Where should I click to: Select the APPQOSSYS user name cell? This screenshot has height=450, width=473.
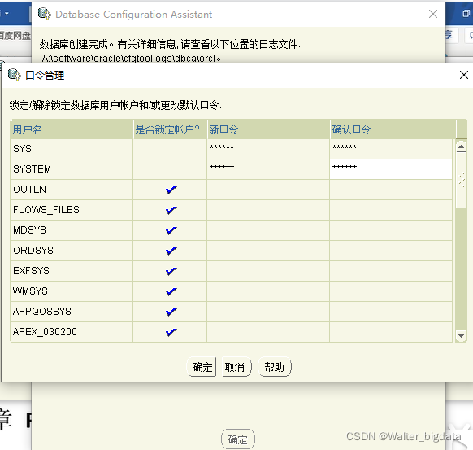[72, 312]
